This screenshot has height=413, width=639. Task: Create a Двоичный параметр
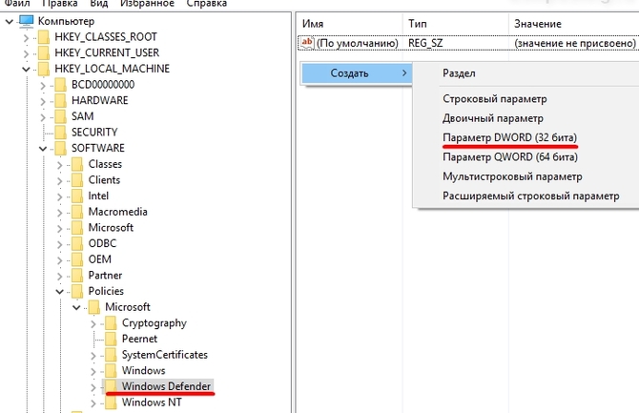point(493,118)
